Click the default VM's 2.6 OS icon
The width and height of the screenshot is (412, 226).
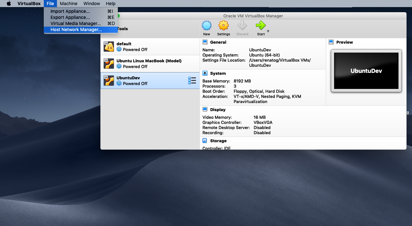(109, 47)
